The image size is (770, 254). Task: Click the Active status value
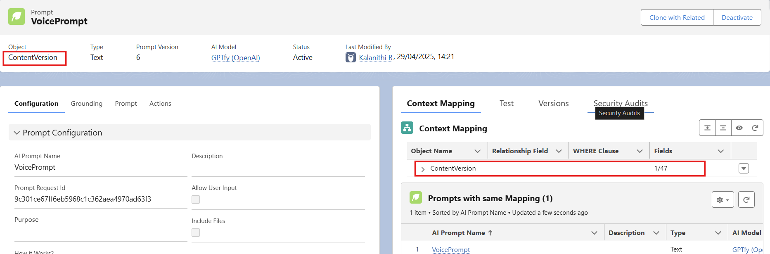point(303,57)
